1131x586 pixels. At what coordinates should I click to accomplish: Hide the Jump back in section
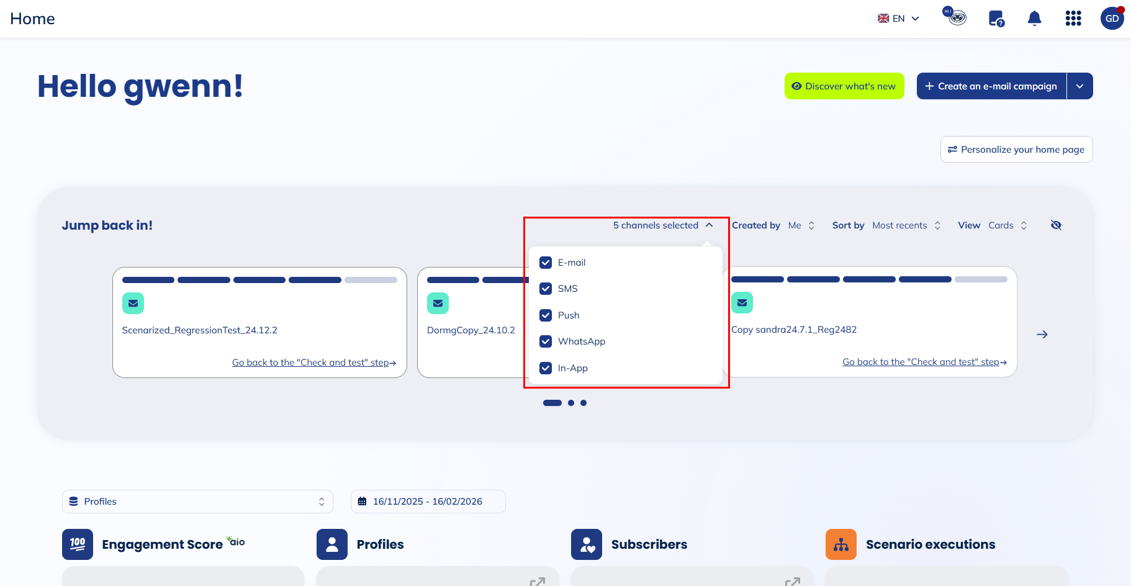pyautogui.click(x=1056, y=225)
